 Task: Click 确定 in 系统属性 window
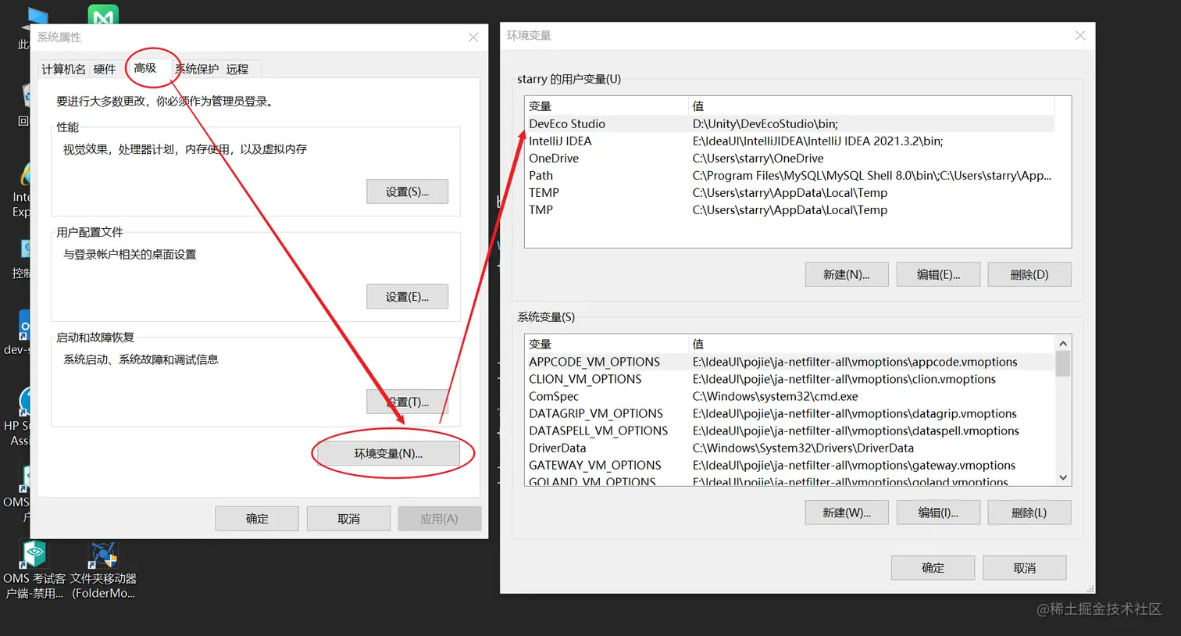tap(257, 519)
